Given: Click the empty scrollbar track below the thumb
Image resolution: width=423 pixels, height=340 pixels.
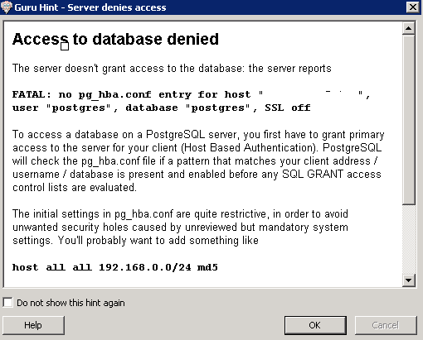Looking at the screenshot, I should 409,240.
